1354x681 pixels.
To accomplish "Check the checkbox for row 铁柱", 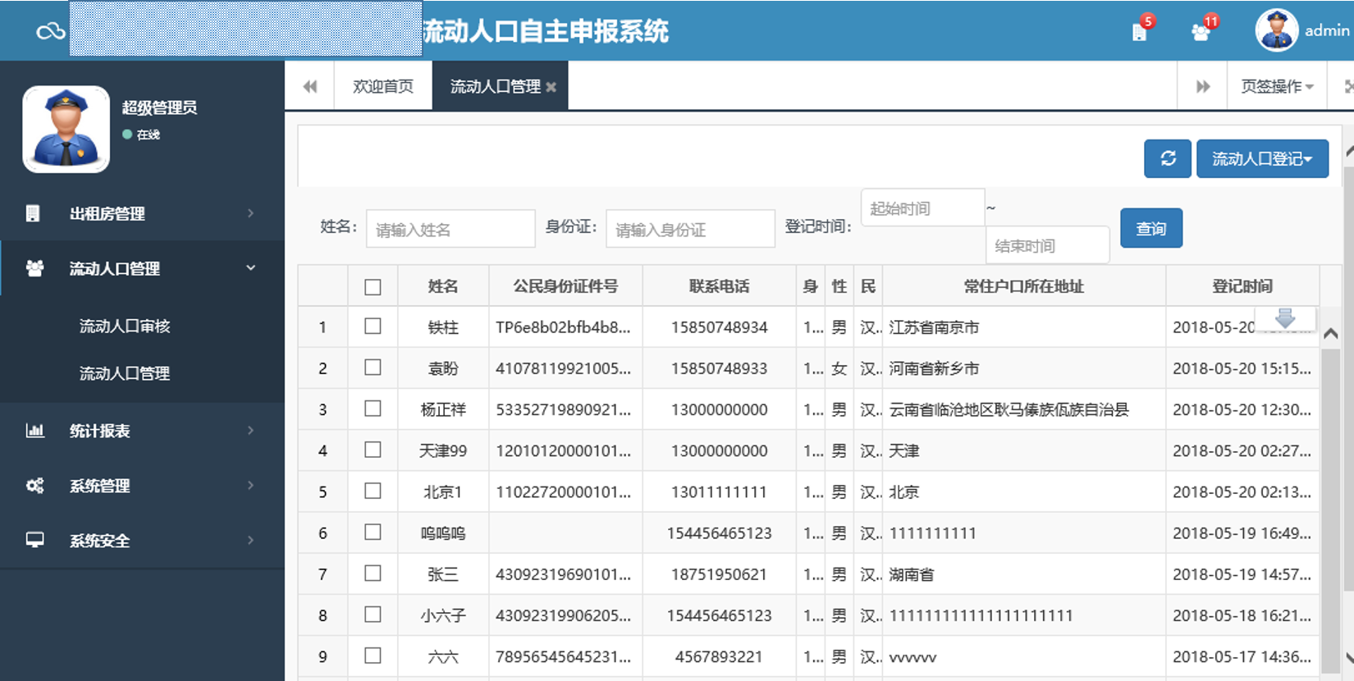I will click(373, 327).
